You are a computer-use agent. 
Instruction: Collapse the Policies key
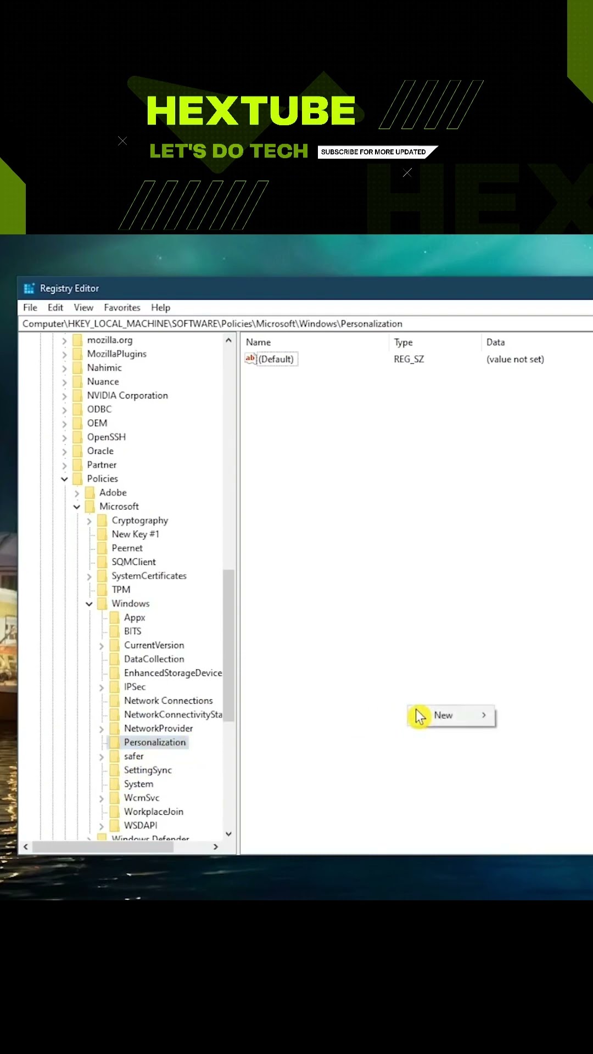pos(64,479)
